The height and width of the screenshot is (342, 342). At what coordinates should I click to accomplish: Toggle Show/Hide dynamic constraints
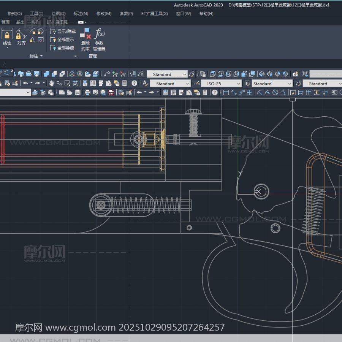click(x=63, y=32)
